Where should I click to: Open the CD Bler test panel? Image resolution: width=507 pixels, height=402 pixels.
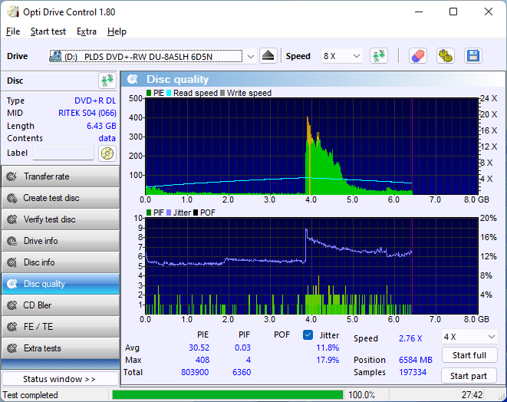(60, 305)
